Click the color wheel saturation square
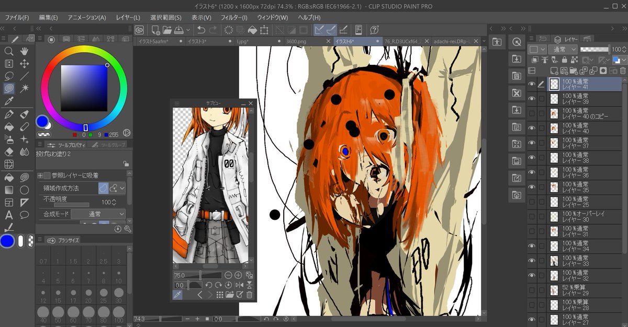628x327 pixels. click(84, 89)
